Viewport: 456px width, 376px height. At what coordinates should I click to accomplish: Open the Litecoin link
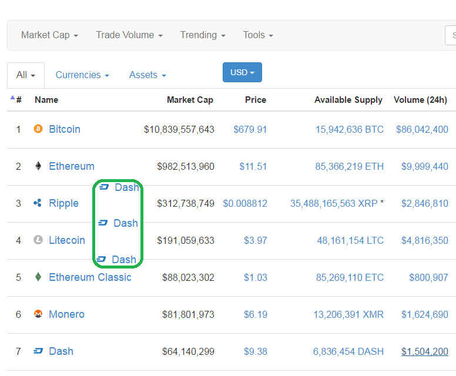point(67,240)
